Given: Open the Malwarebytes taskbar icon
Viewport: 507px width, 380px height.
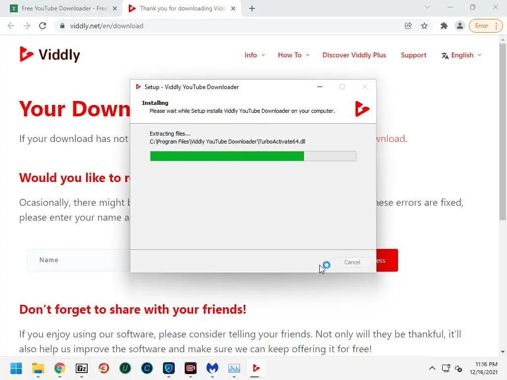Looking at the screenshot, I should [212, 368].
